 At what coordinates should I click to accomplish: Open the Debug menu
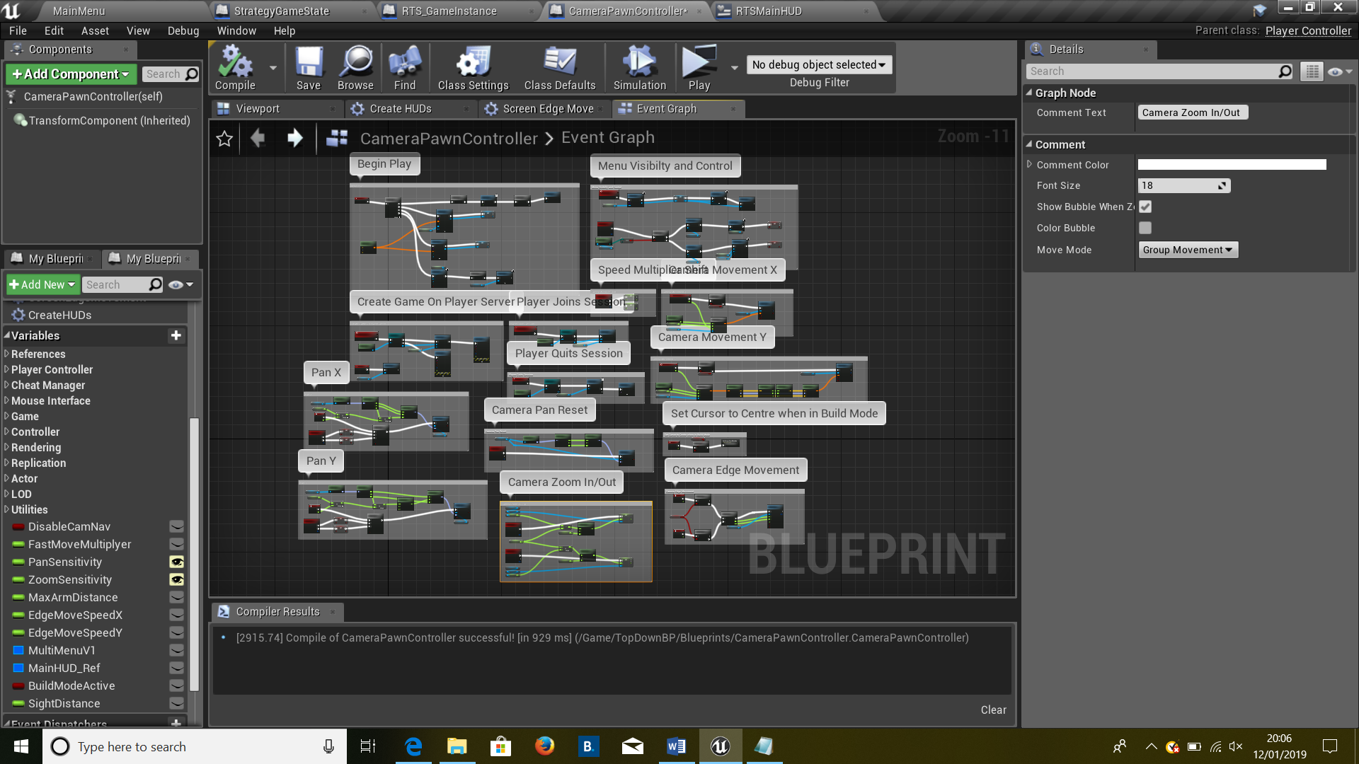[x=183, y=30]
